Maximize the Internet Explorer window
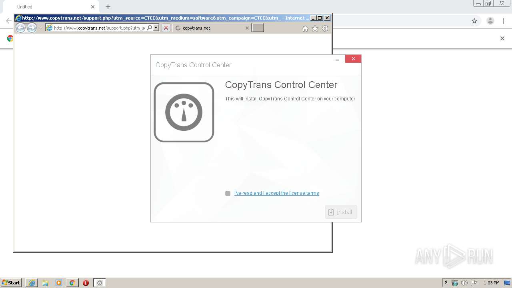This screenshot has height=288, width=512. pos(320,18)
